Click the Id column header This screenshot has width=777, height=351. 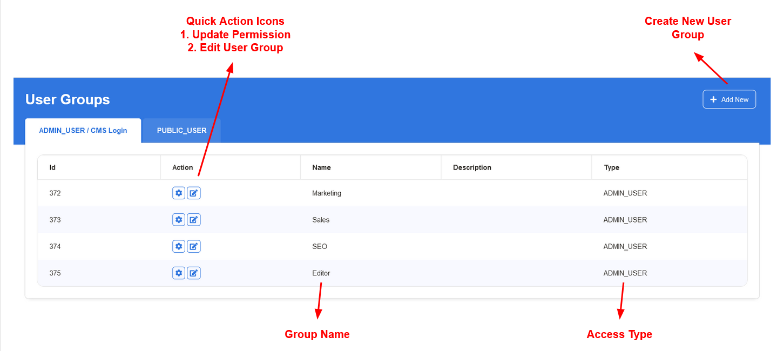tap(53, 167)
